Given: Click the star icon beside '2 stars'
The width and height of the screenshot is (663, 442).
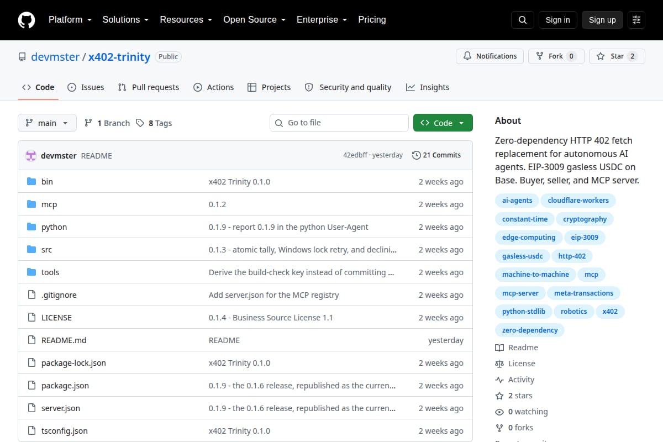Looking at the screenshot, I should 499,396.
